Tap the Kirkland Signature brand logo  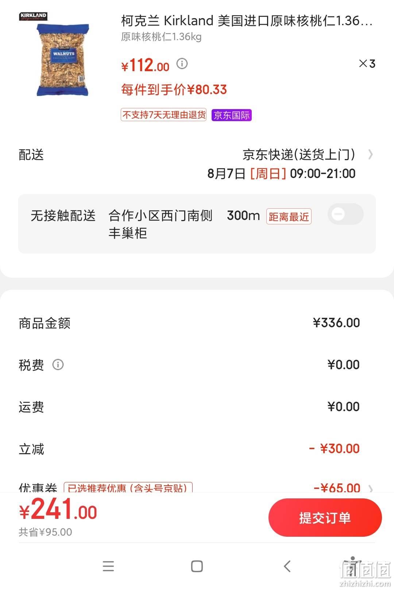click(x=33, y=16)
